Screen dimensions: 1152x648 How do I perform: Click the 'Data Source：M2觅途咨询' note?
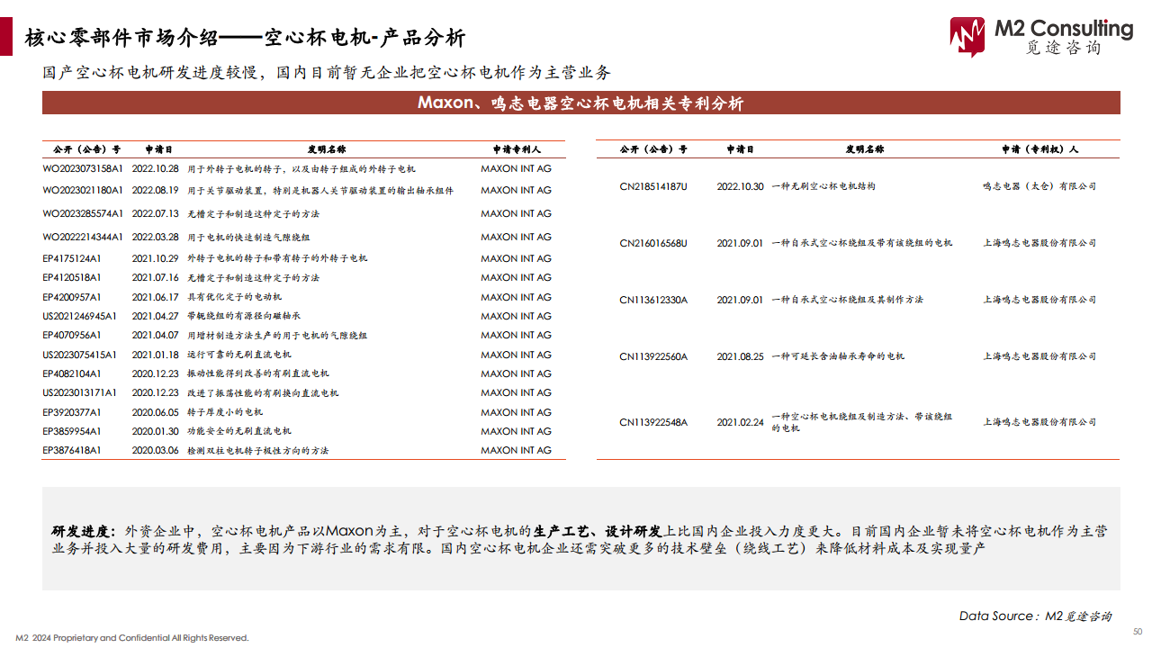coord(1035,616)
